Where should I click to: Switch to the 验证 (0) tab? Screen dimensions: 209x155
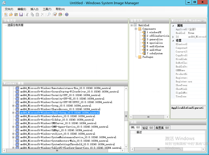(x=148, y=128)
